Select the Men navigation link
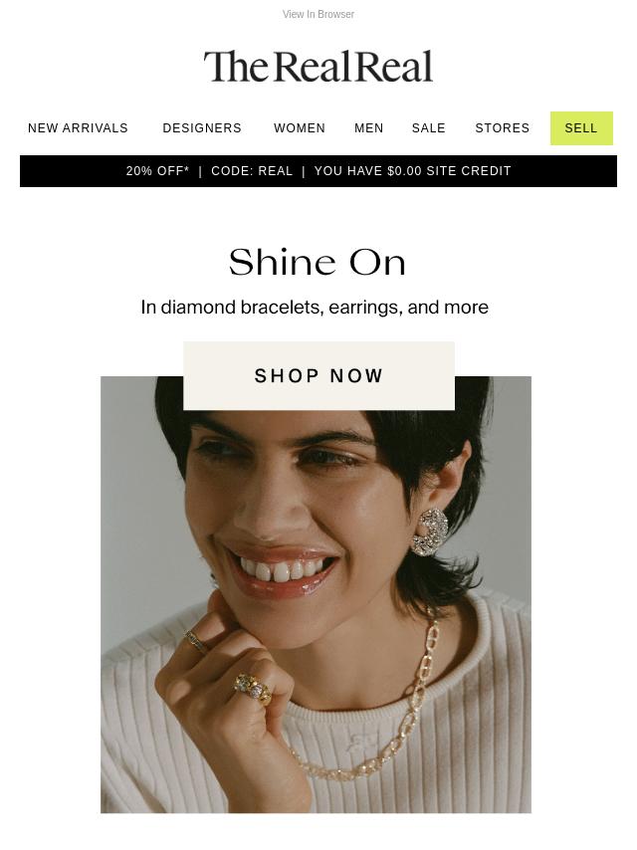This screenshot has width=637, height=850. click(x=368, y=128)
